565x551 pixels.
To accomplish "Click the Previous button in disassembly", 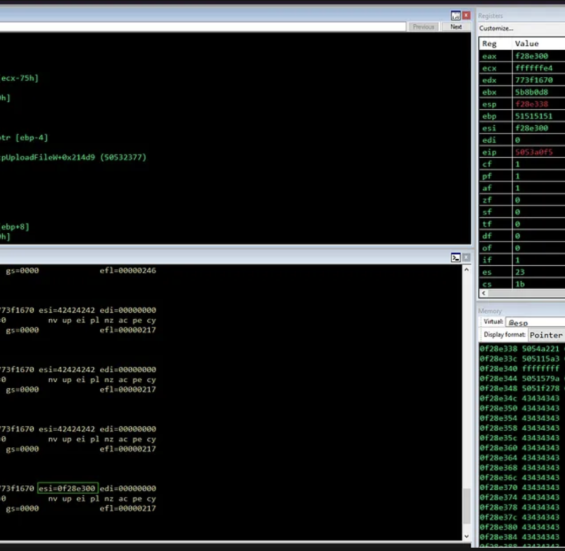I will tap(423, 26).
